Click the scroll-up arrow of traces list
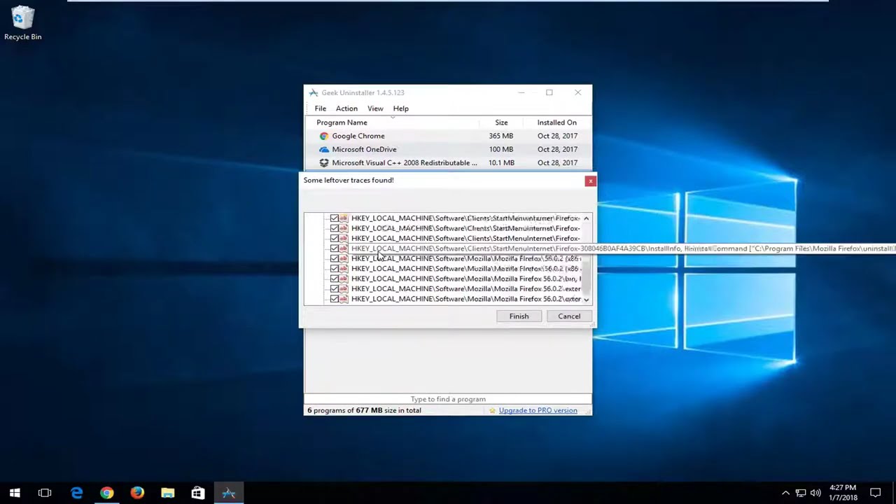 coord(587,218)
